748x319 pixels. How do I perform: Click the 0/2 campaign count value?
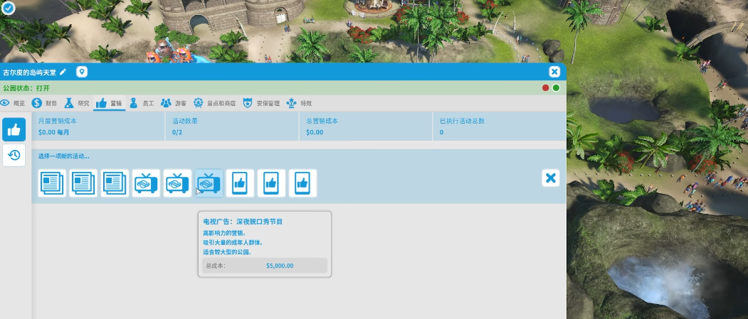(x=177, y=132)
